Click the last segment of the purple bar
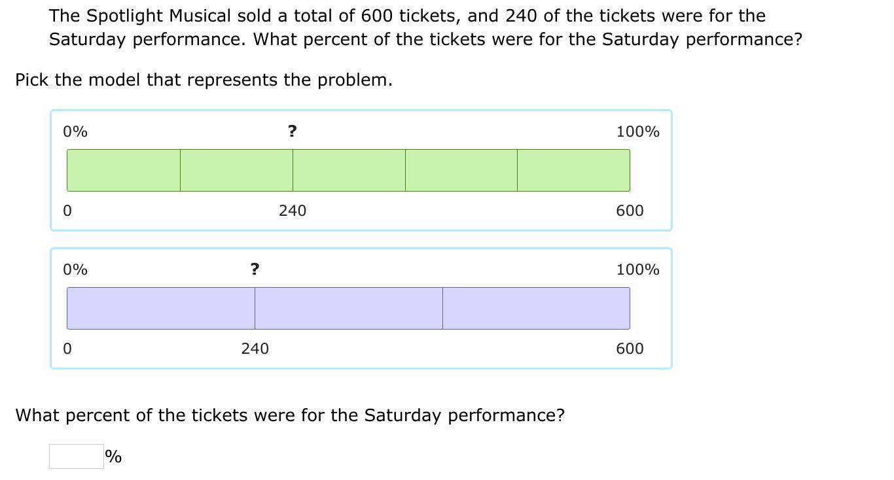 point(536,308)
